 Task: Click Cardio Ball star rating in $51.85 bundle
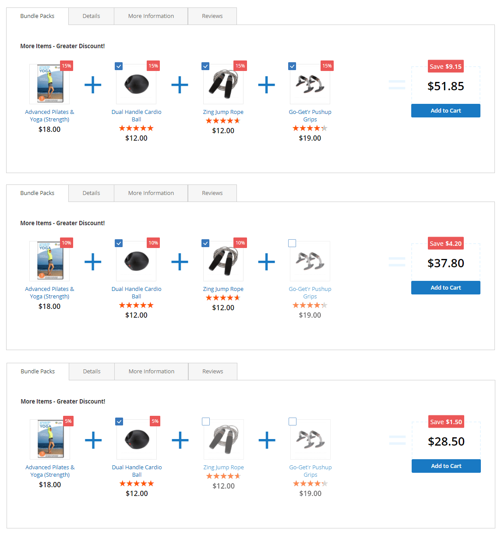pos(136,128)
